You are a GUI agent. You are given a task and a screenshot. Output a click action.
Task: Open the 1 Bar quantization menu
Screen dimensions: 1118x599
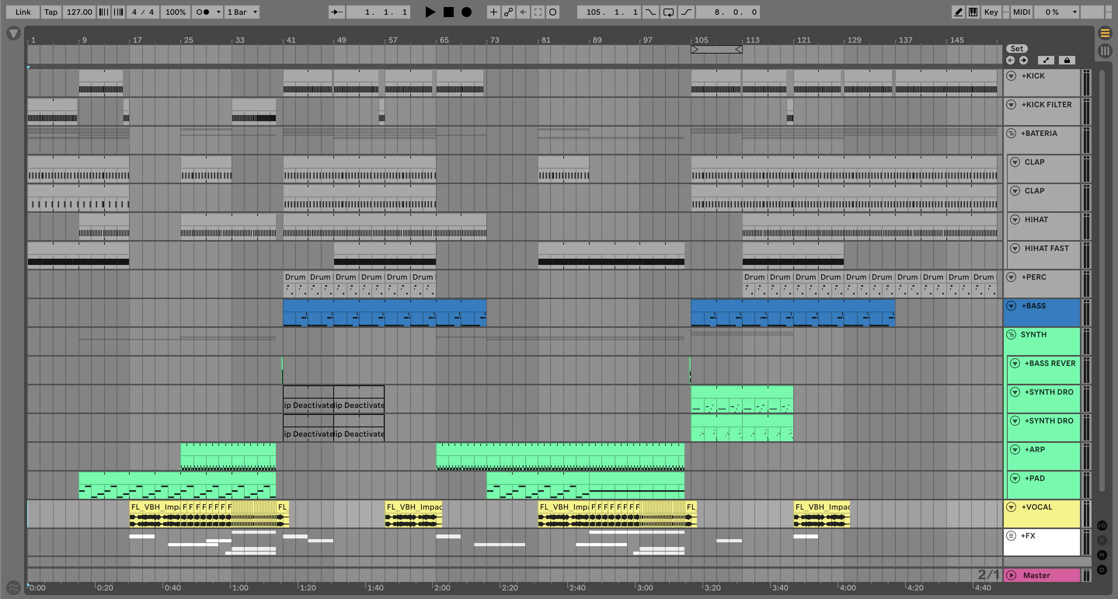[x=242, y=12]
